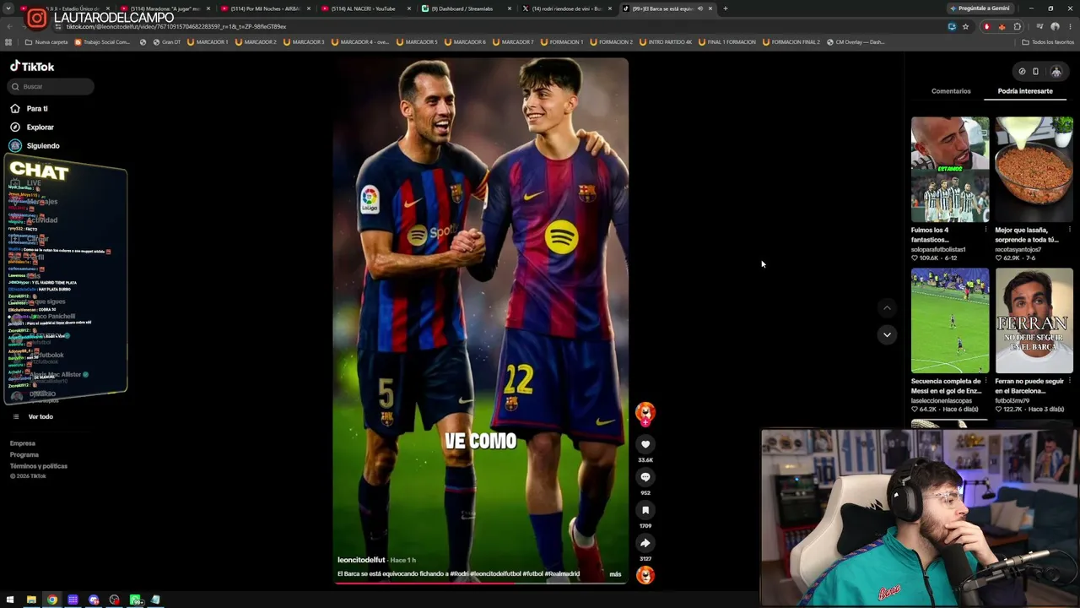
Task: Expand the video description with más
Action: coord(615,574)
